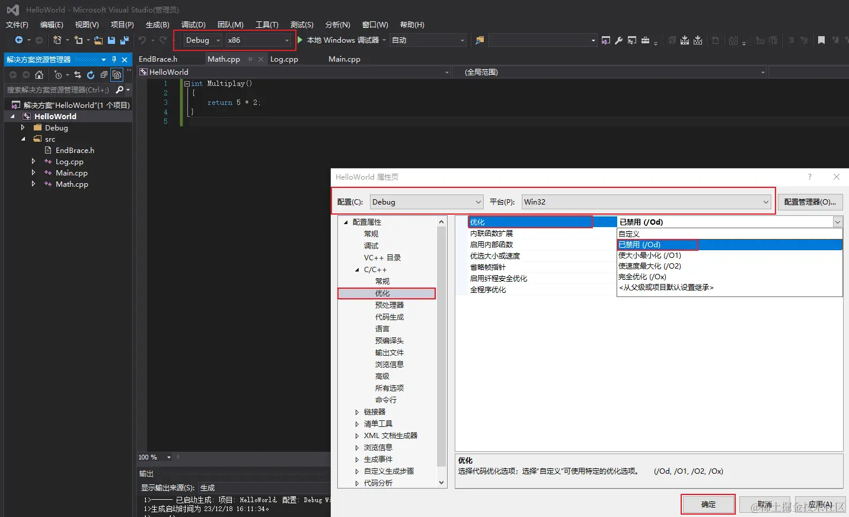Screen dimensions: 849x517
Task: Close the Math.cpp tab
Action: [260, 59]
